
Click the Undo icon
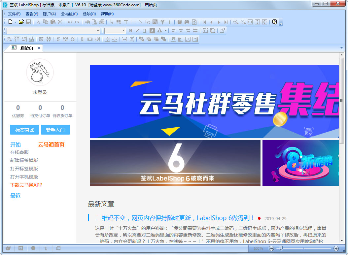[69, 22]
